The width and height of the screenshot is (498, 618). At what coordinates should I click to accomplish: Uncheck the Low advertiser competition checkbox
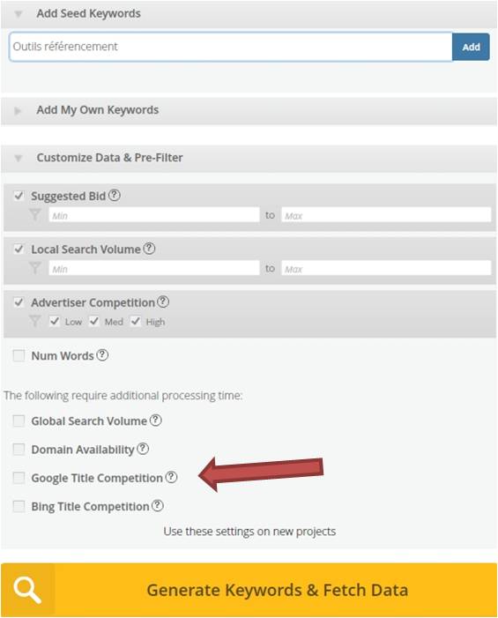[x=55, y=322]
